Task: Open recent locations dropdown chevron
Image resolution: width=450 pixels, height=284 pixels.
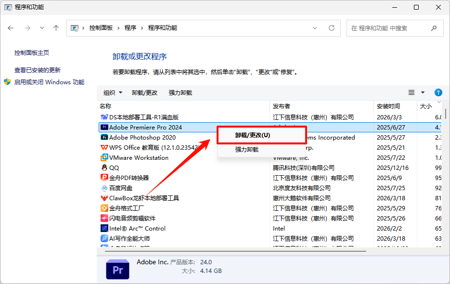Action: [x=42, y=28]
